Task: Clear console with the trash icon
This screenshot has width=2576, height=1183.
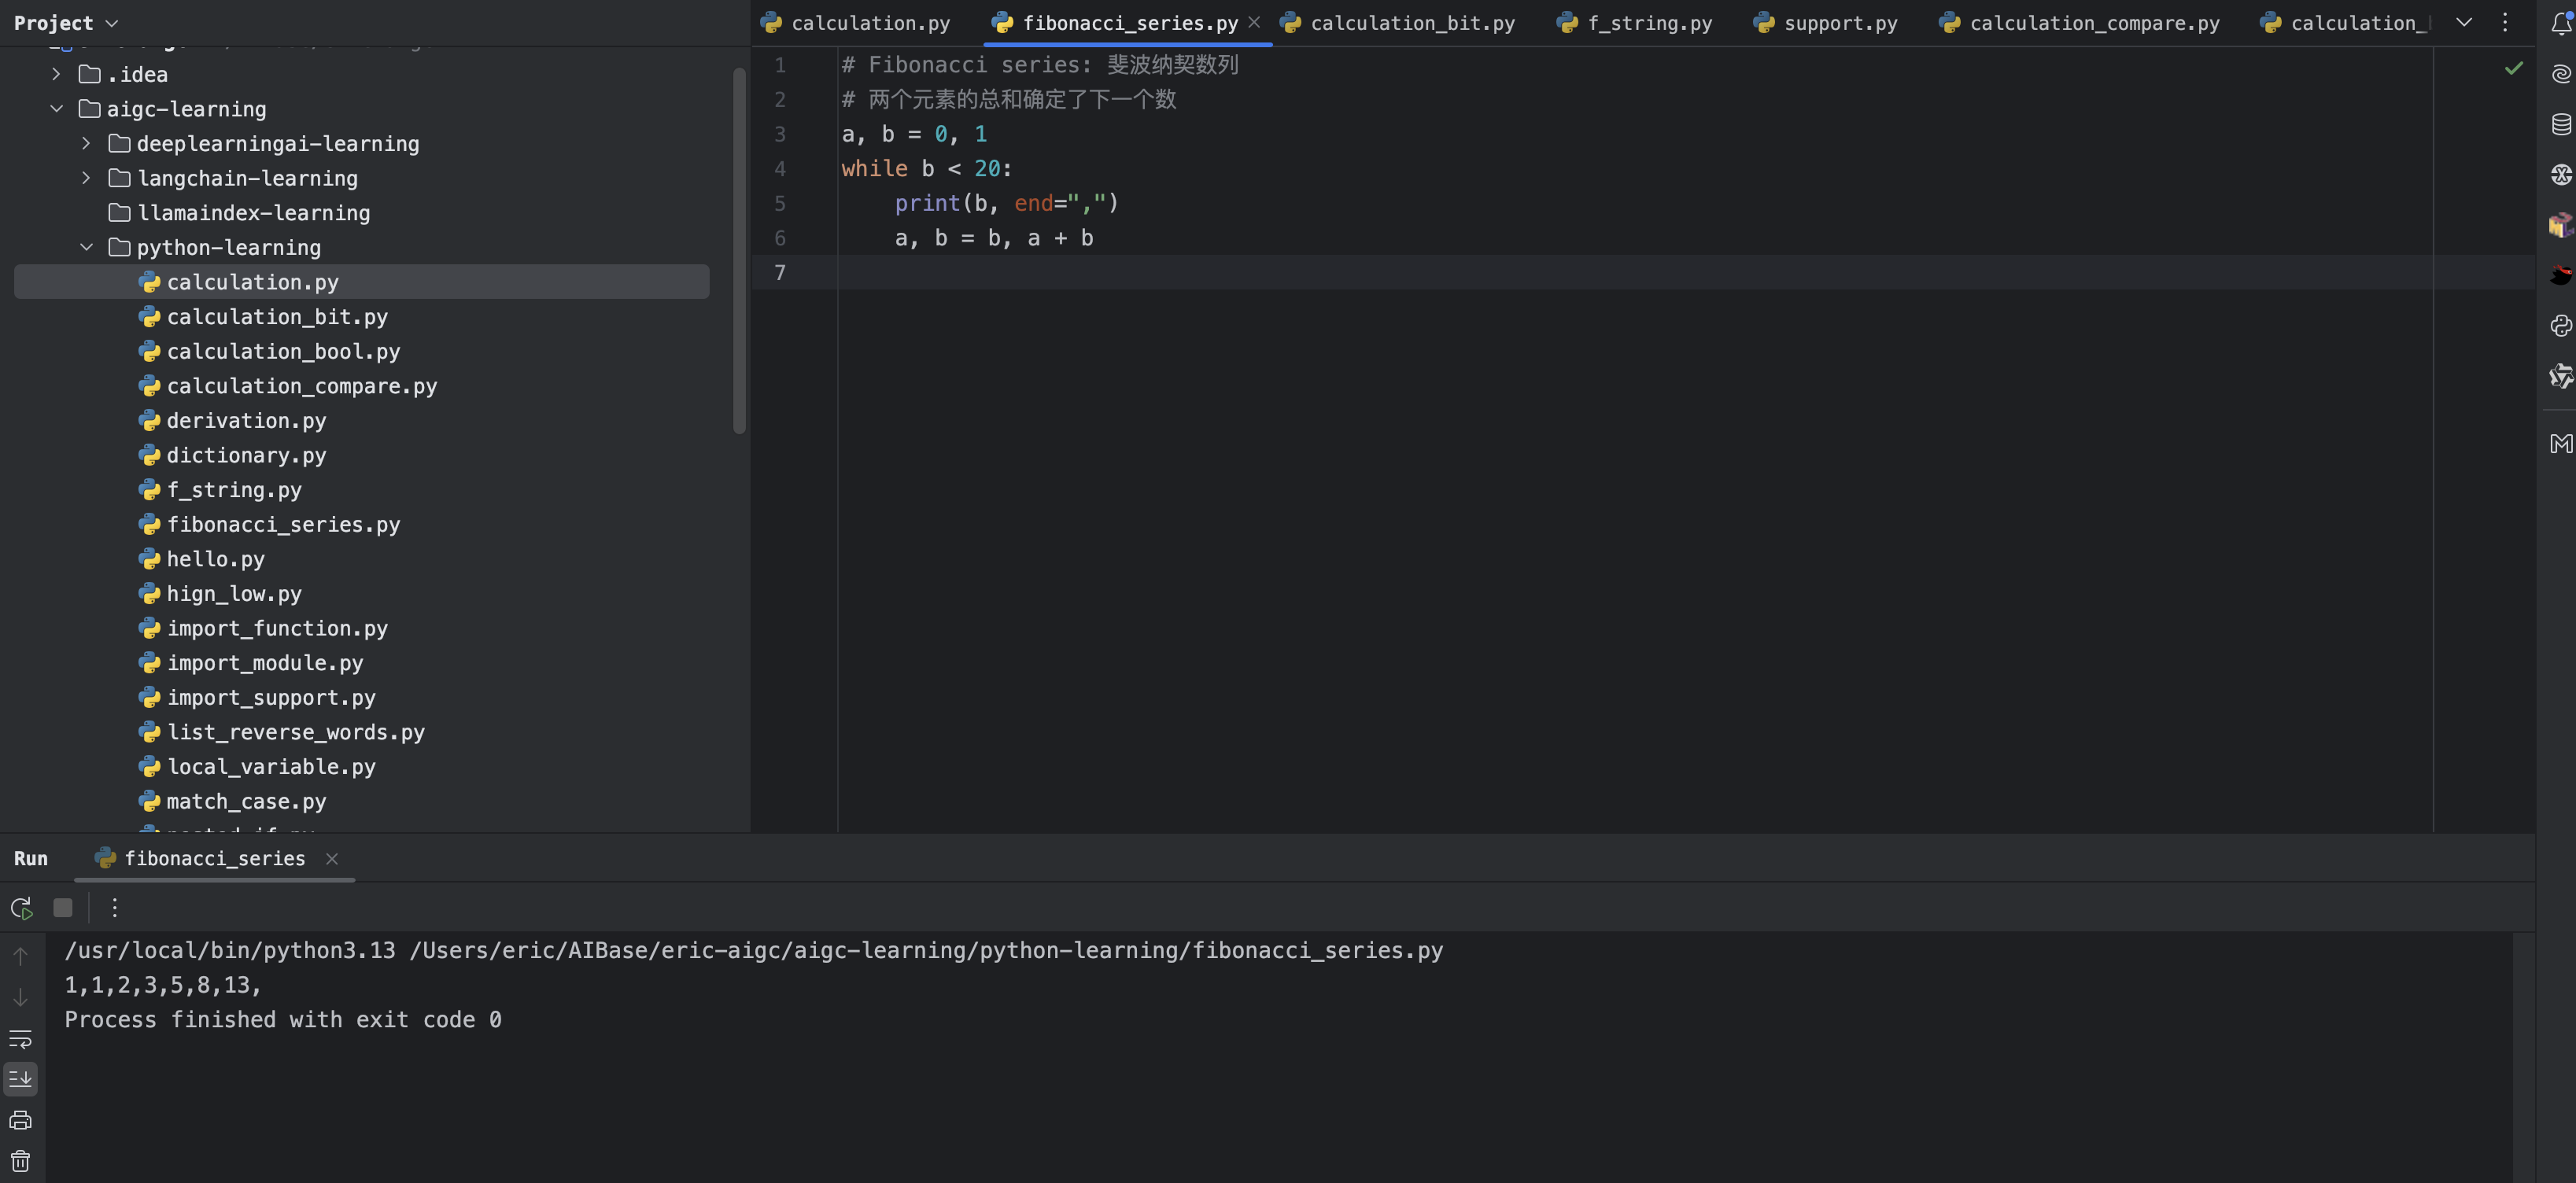Action: point(20,1161)
